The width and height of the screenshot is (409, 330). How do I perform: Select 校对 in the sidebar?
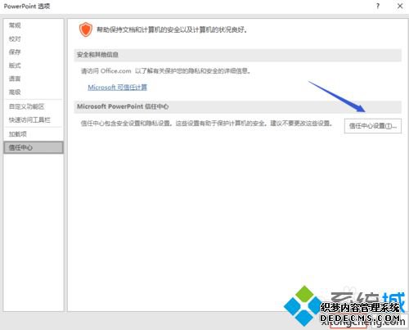coord(15,38)
